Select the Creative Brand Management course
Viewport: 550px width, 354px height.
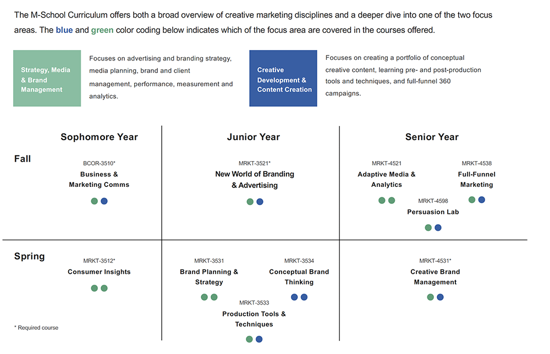[435, 277]
